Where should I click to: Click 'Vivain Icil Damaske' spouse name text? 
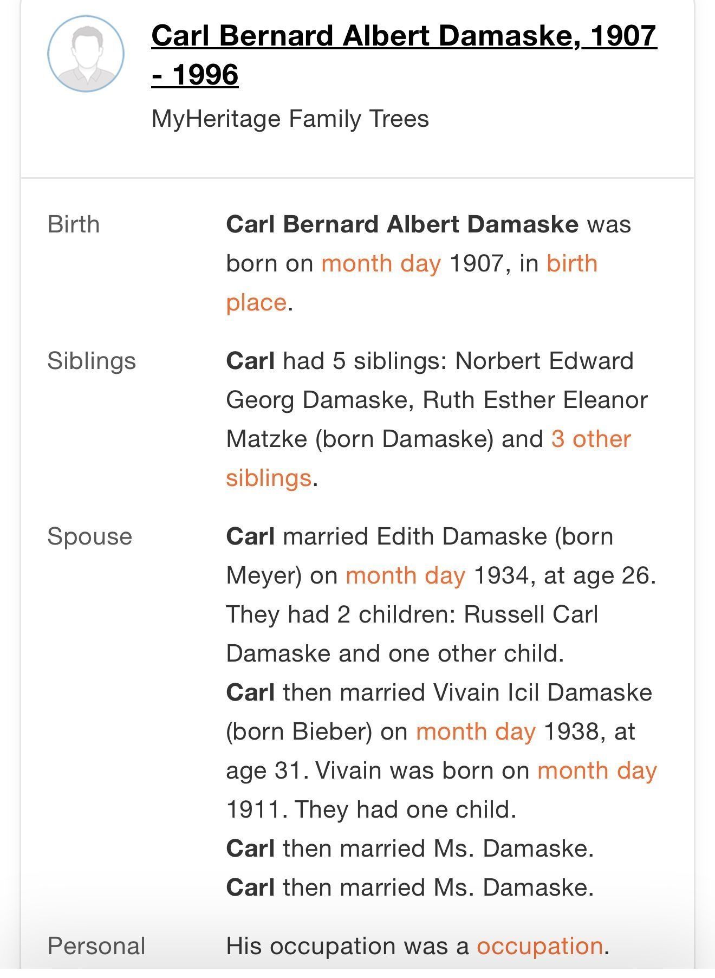pos(542,693)
